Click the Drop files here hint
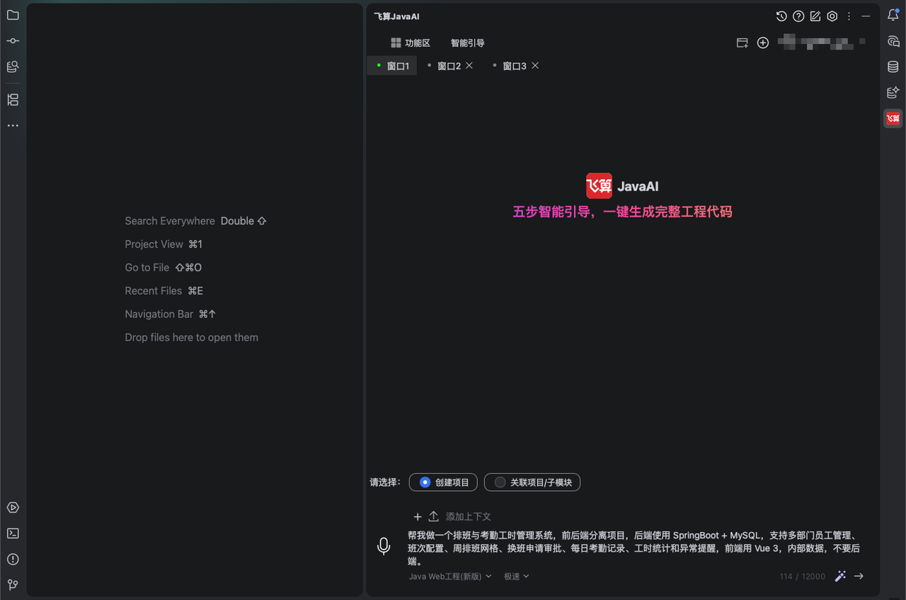906x600 pixels. 192,338
